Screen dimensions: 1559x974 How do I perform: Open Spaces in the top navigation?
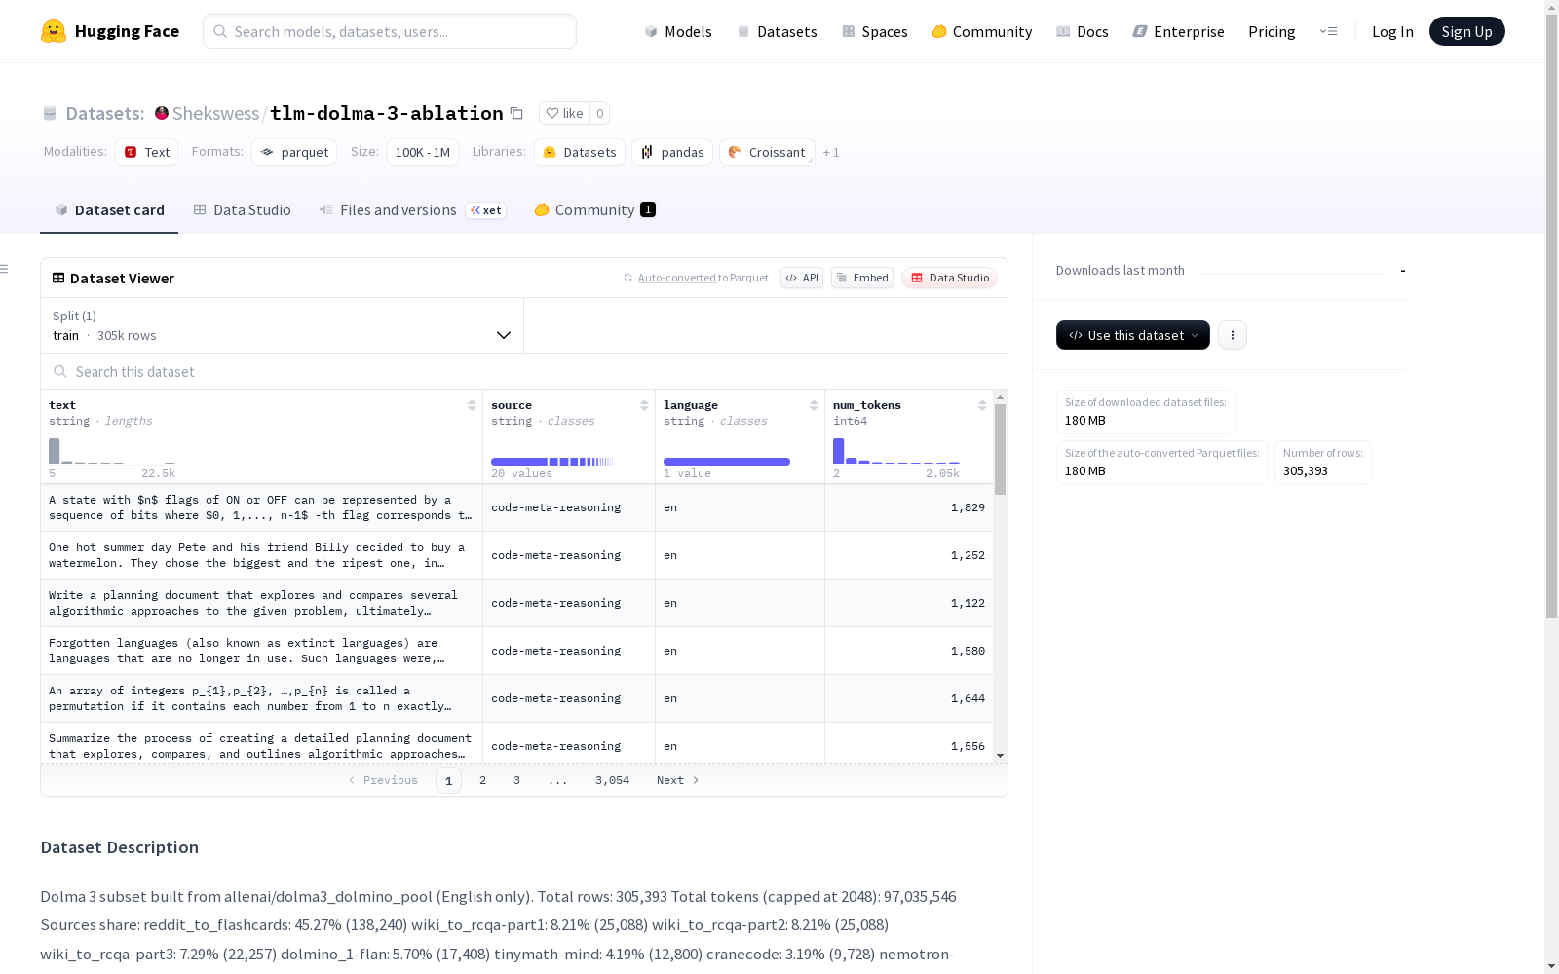[x=874, y=31]
